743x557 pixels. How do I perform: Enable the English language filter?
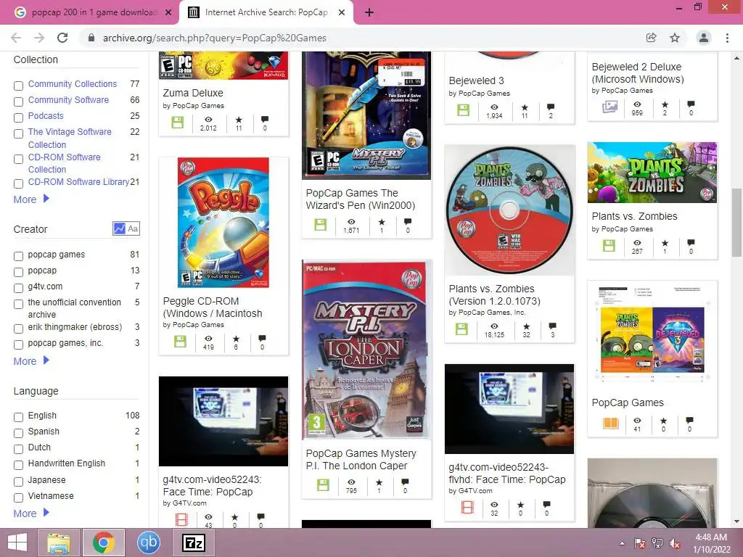pyautogui.click(x=18, y=417)
